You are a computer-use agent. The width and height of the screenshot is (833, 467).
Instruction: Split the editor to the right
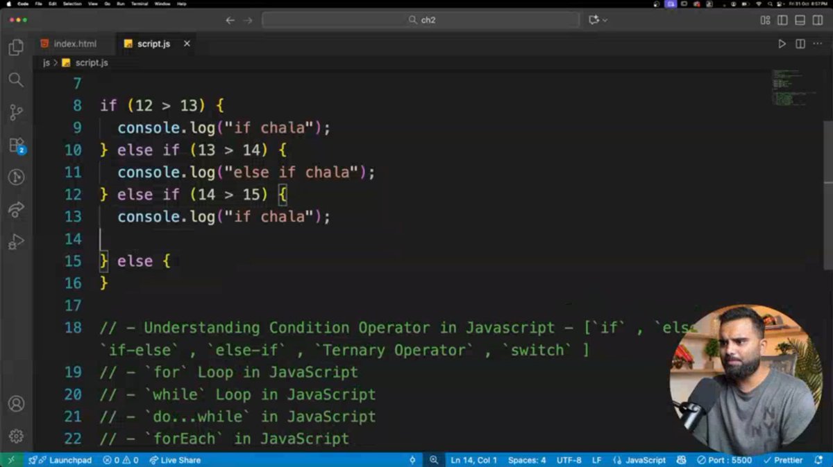click(x=800, y=44)
